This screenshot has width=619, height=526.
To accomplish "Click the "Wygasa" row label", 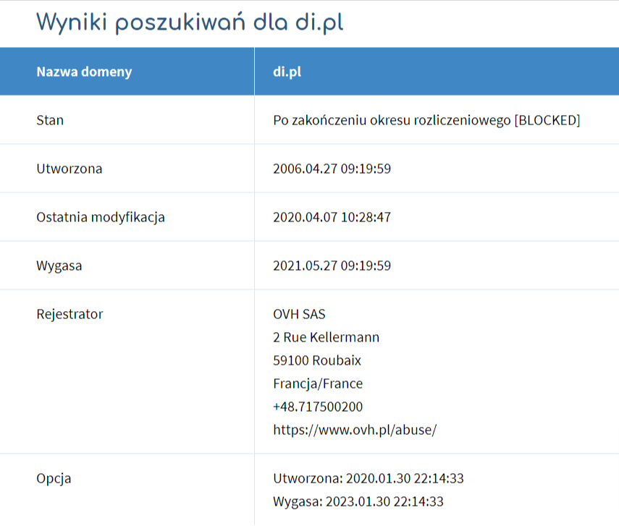I will tap(59, 266).
